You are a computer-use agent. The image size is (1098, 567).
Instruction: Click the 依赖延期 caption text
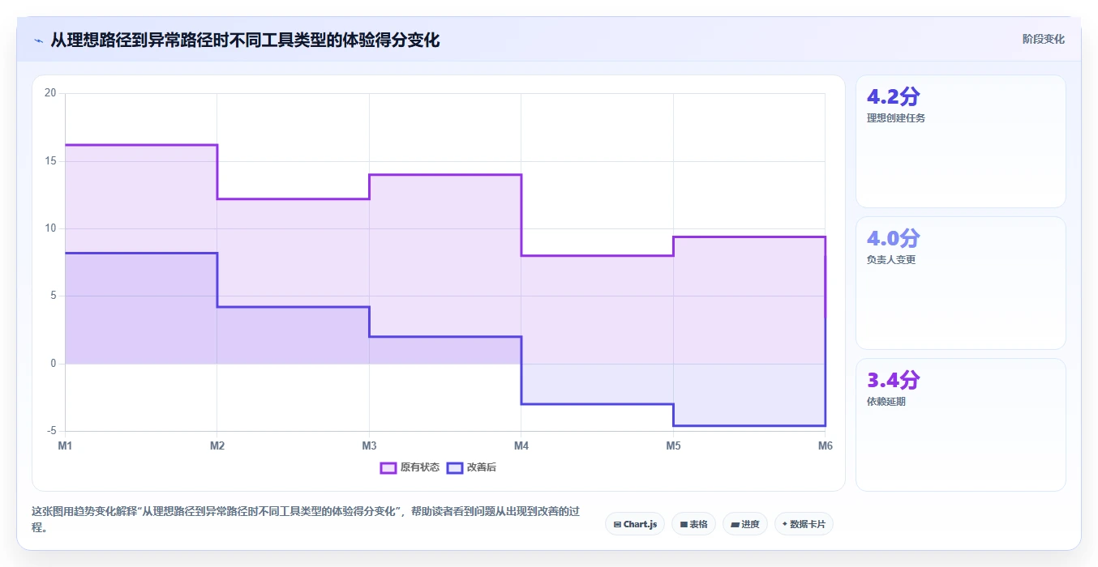pos(886,402)
